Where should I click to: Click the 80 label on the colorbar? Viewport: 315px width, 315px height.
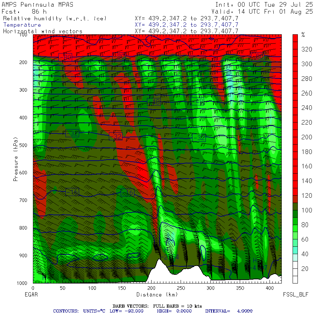(305, 225)
